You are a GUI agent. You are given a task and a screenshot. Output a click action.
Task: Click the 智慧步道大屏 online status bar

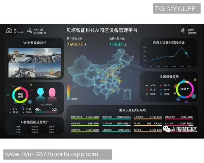85,119
